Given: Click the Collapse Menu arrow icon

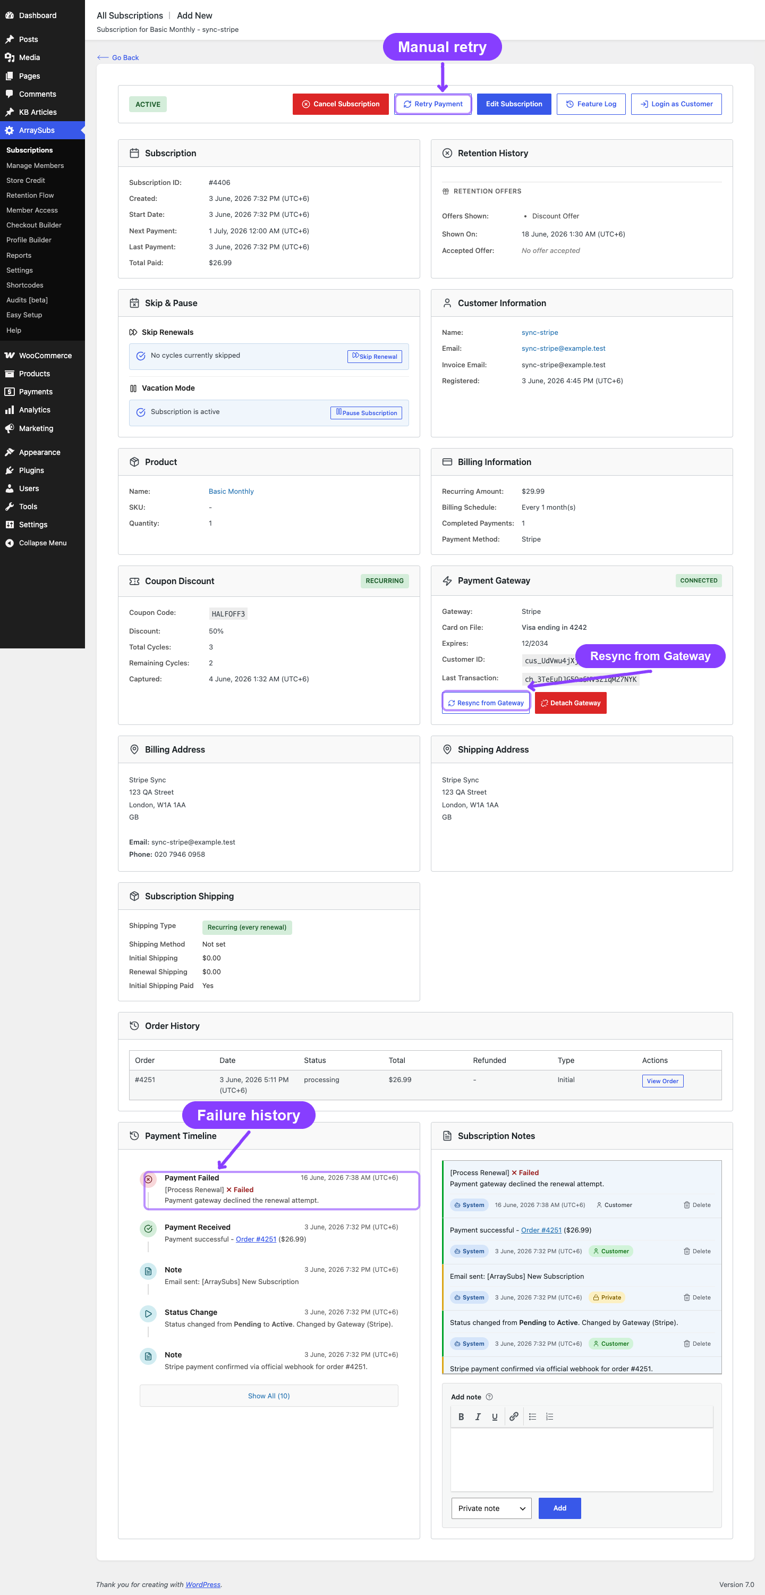Looking at the screenshot, I should pyautogui.click(x=9, y=543).
